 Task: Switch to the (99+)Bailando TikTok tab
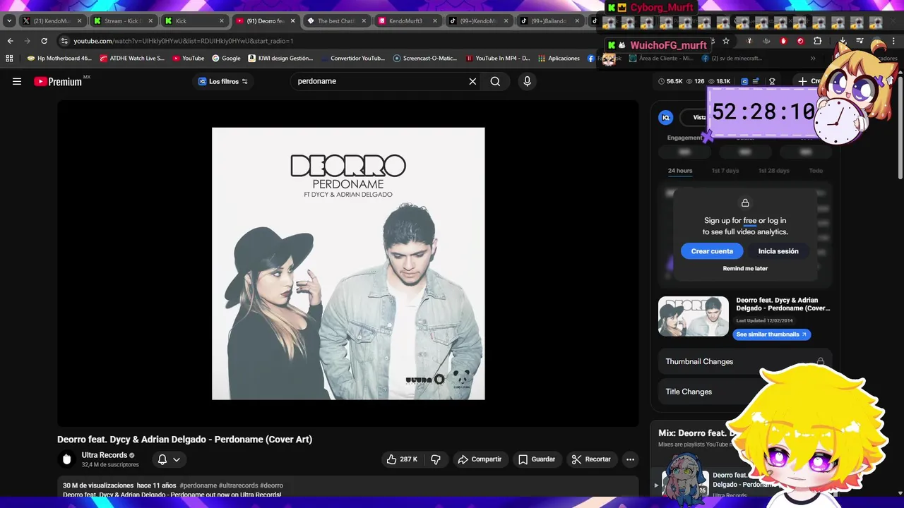pyautogui.click(x=549, y=21)
